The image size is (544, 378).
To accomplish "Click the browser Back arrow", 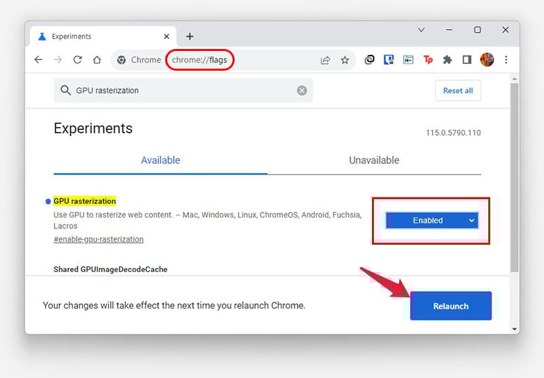I will tap(39, 60).
